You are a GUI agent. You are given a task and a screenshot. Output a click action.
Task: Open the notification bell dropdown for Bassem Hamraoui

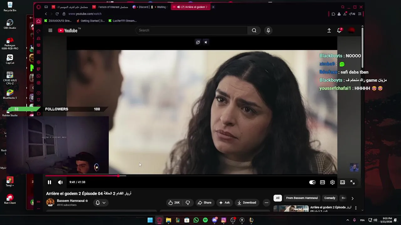[101, 202]
